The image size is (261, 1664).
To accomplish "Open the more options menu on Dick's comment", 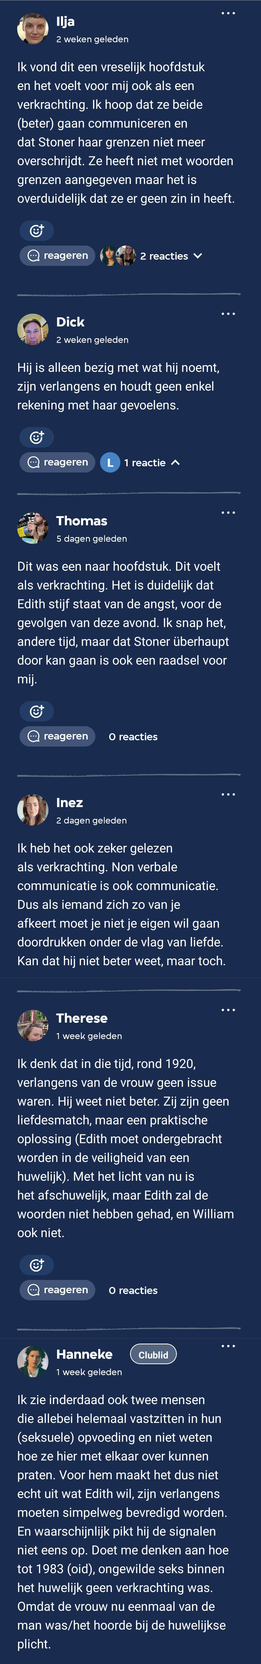I will coord(228,314).
